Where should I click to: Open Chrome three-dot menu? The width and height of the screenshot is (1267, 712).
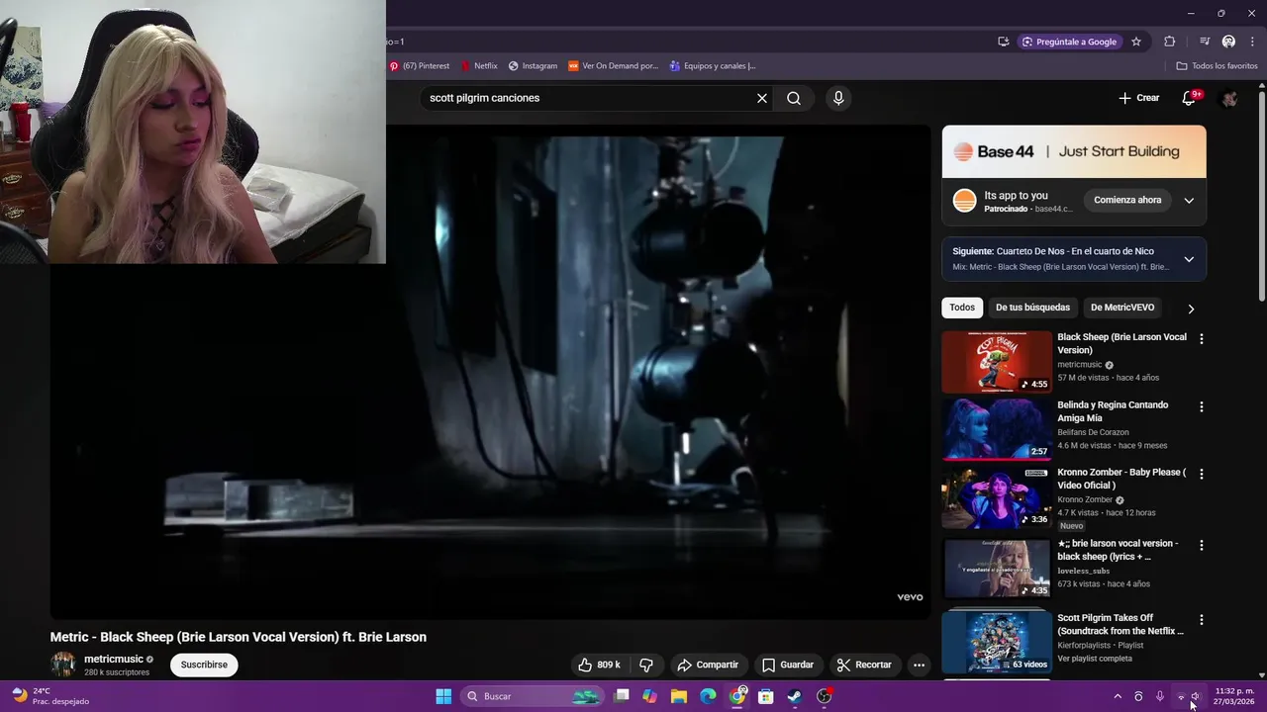(x=1252, y=42)
